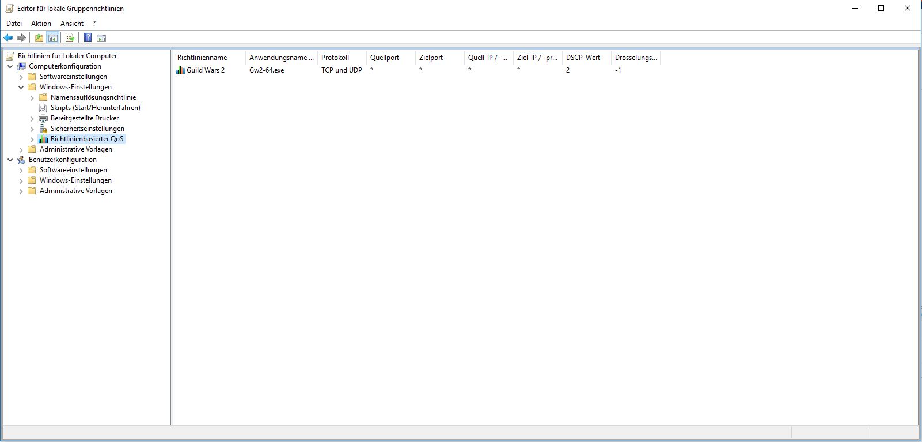Expand Windows-Einstellungen under Benutzerkonfiguration
Screen dimensions: 922x442
21,181
